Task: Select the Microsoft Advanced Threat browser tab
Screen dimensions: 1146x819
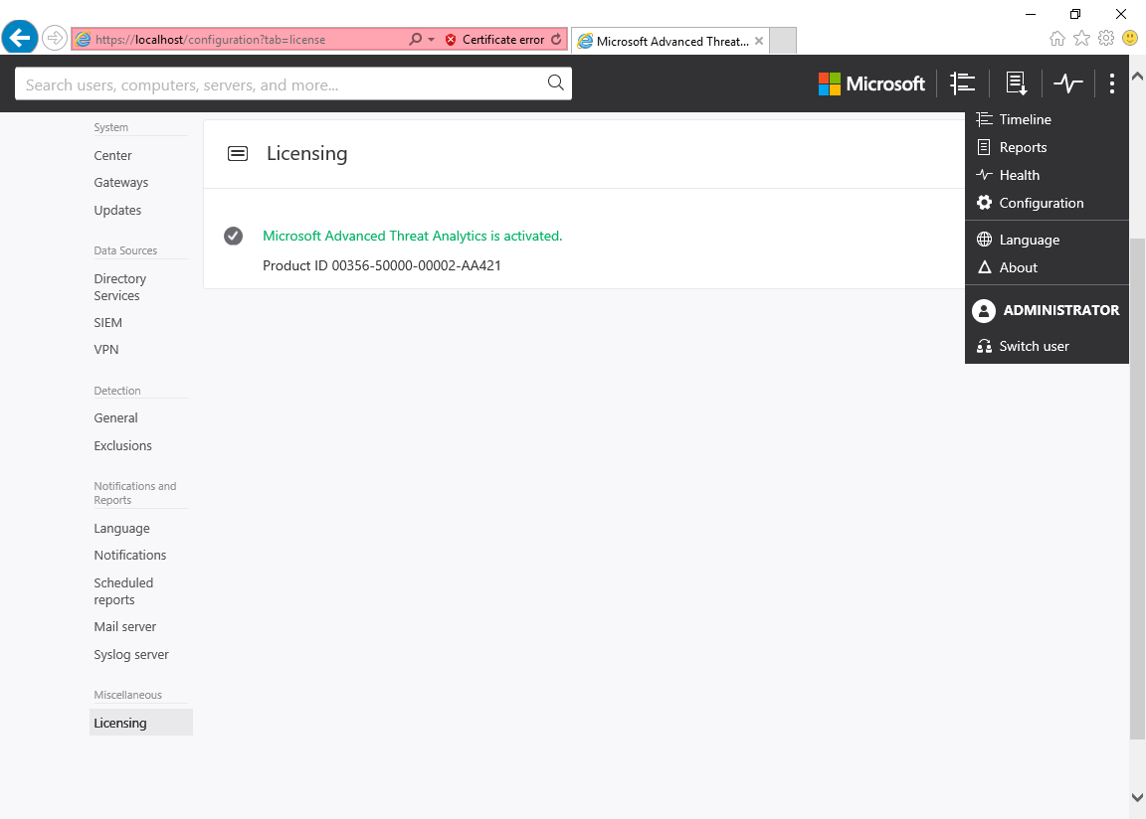Action: [670, 41]
